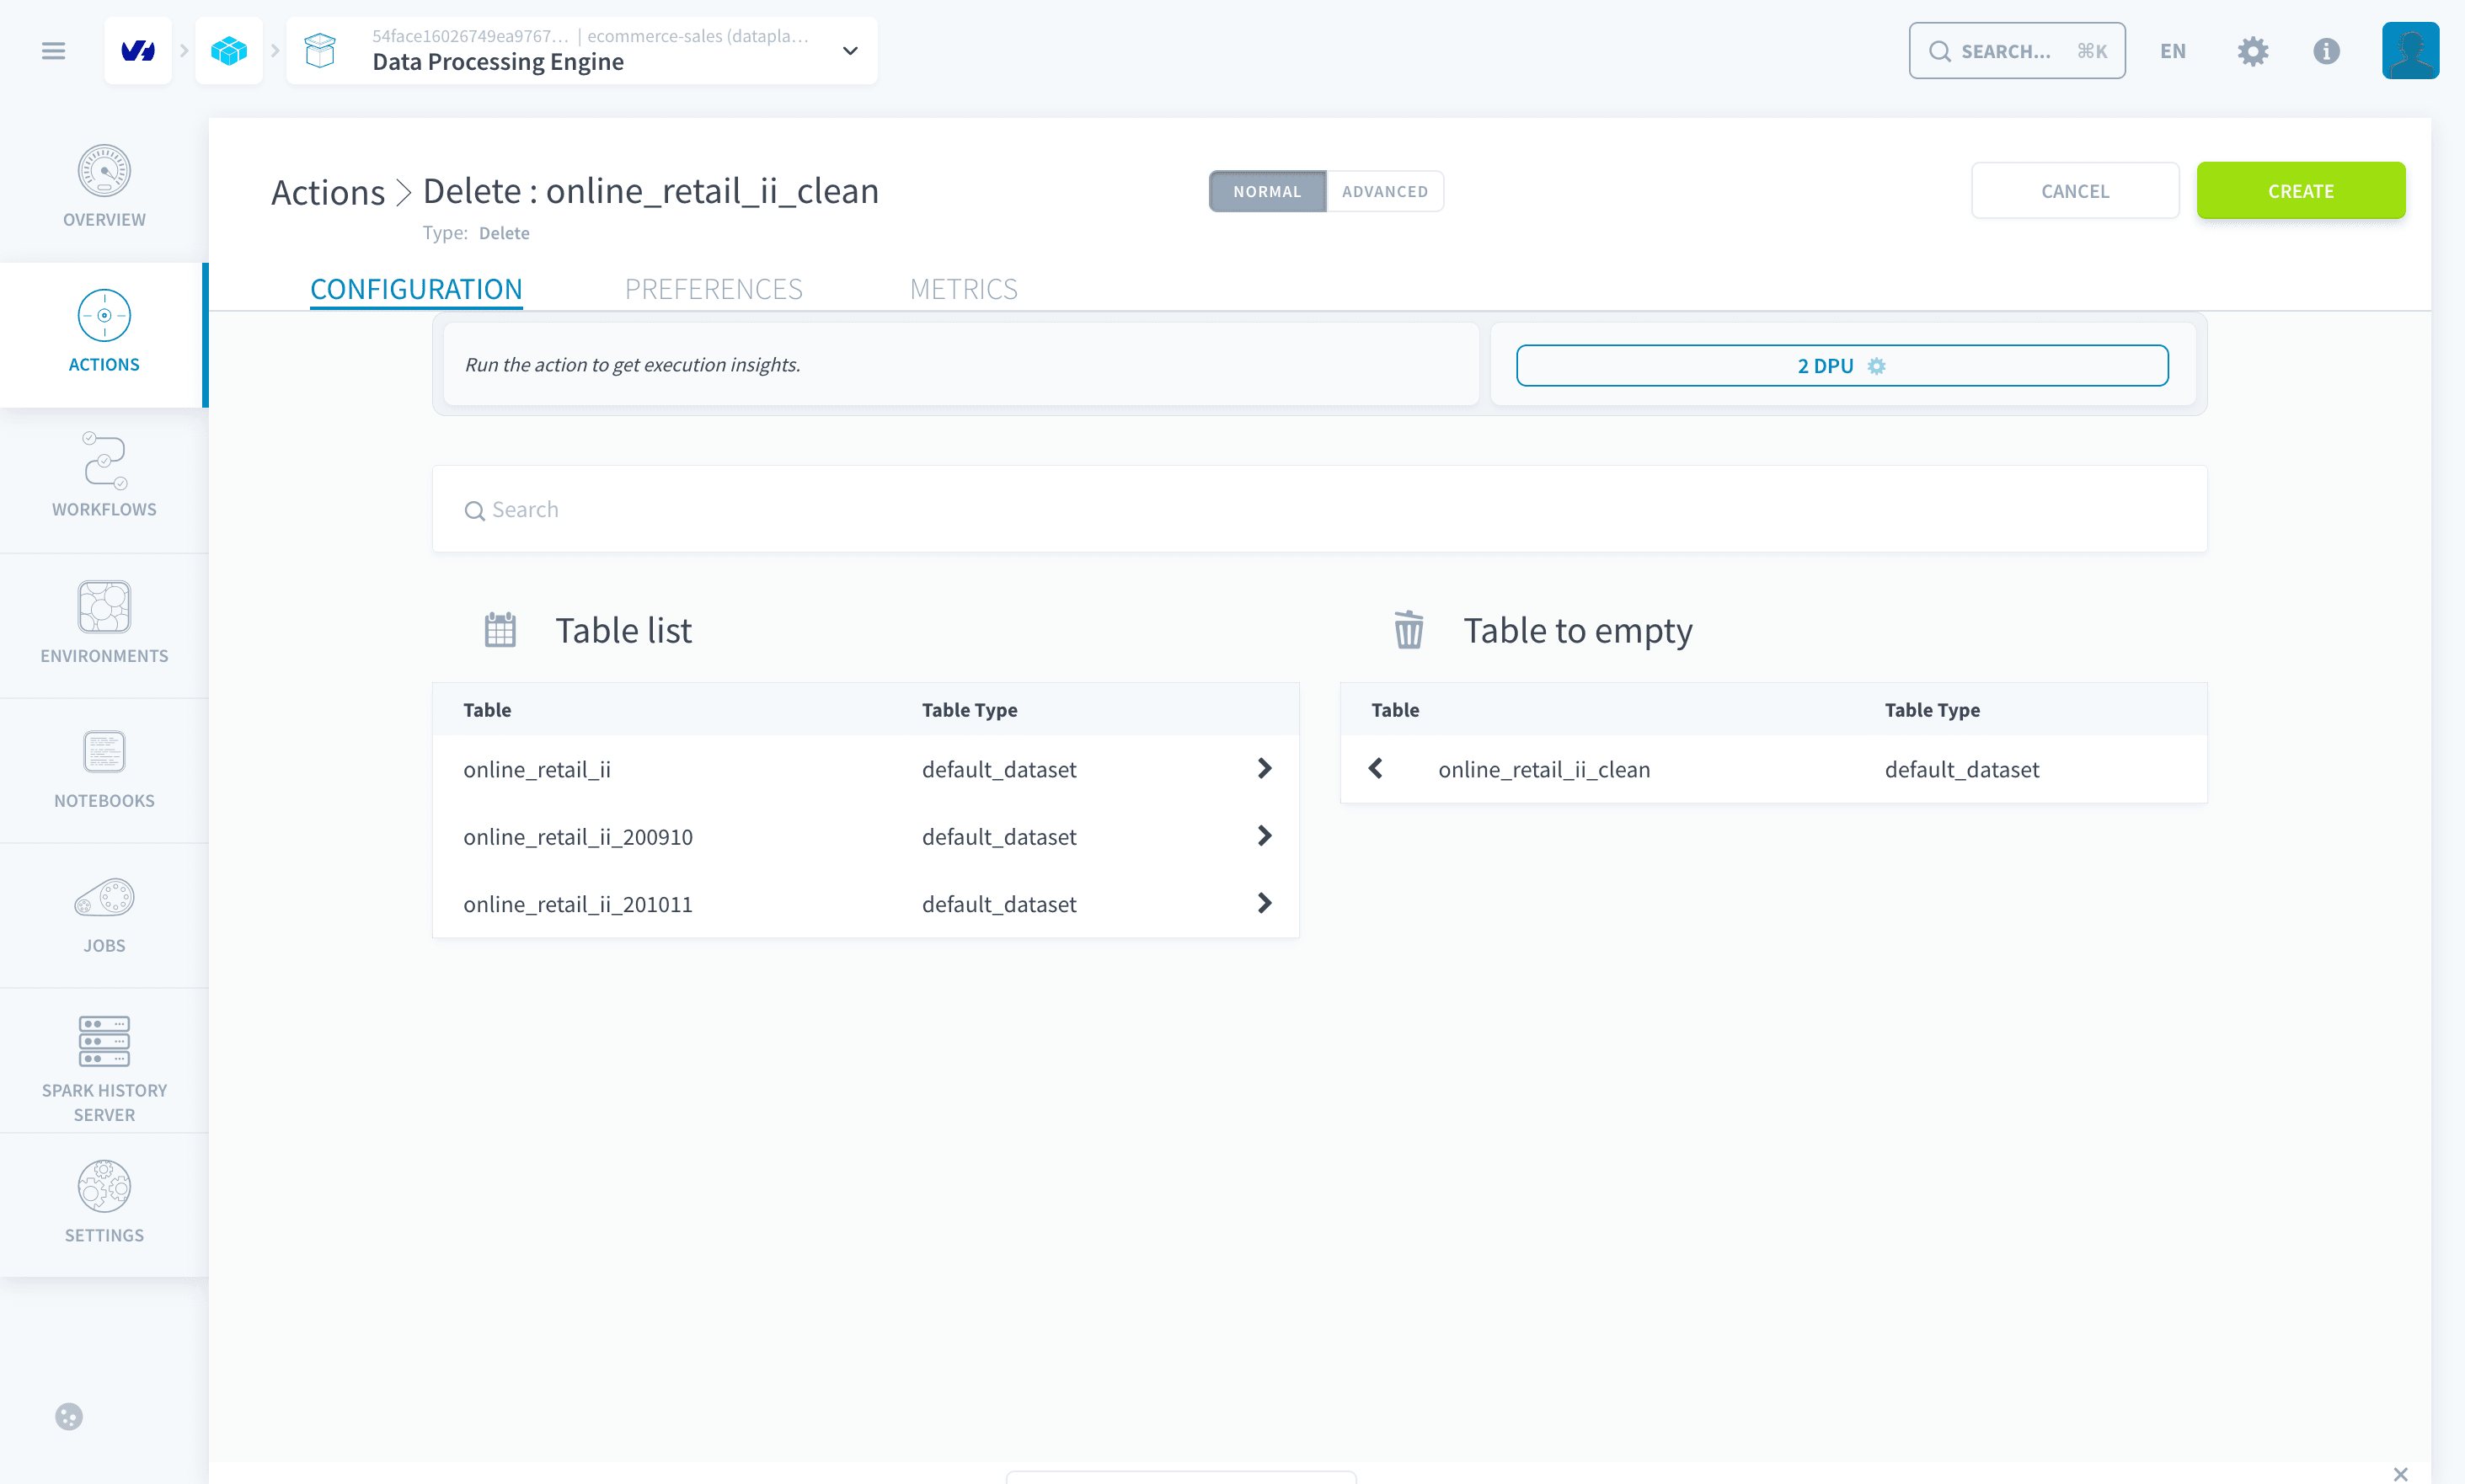Open the hamburger menu icon
2465x1484 pixels.
pyautogui.click(x=53, y=51)
